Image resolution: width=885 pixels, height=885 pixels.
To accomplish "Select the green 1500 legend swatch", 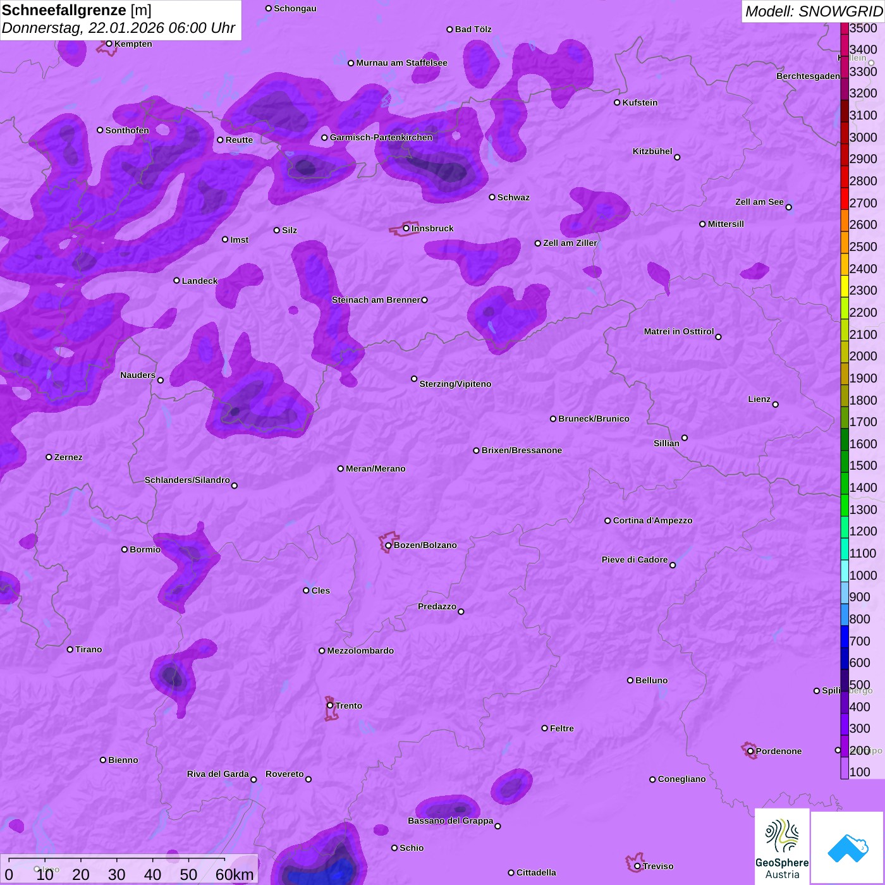I will [845, 461].
